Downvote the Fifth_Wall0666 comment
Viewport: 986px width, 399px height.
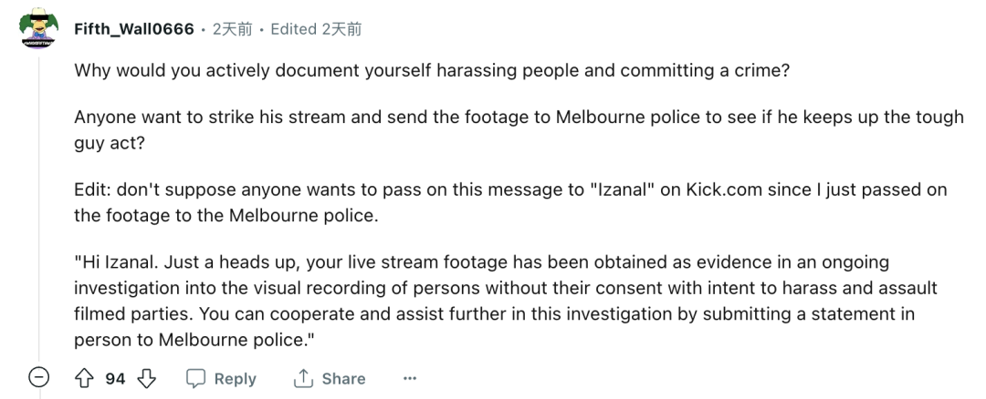(146, 378)
